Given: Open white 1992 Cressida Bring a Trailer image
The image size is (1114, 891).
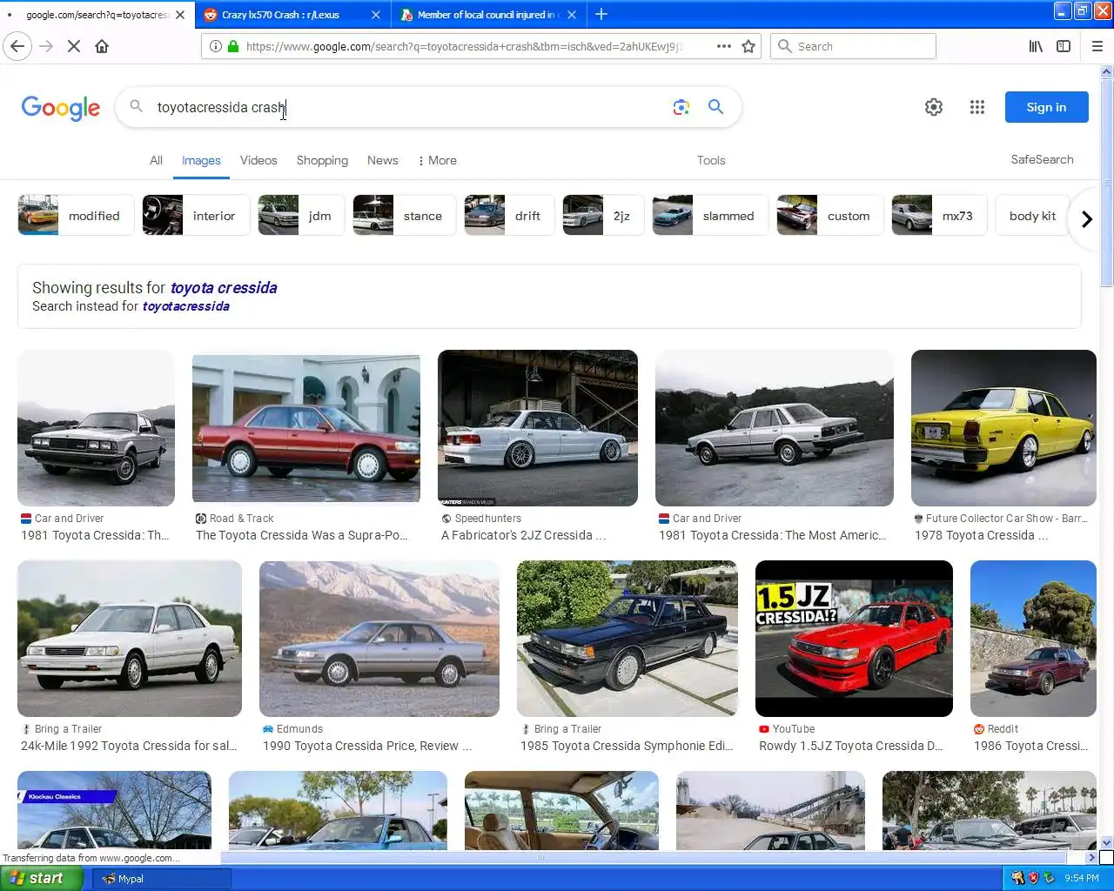Looking at the screenshot, I should click(x=130, y=639).
